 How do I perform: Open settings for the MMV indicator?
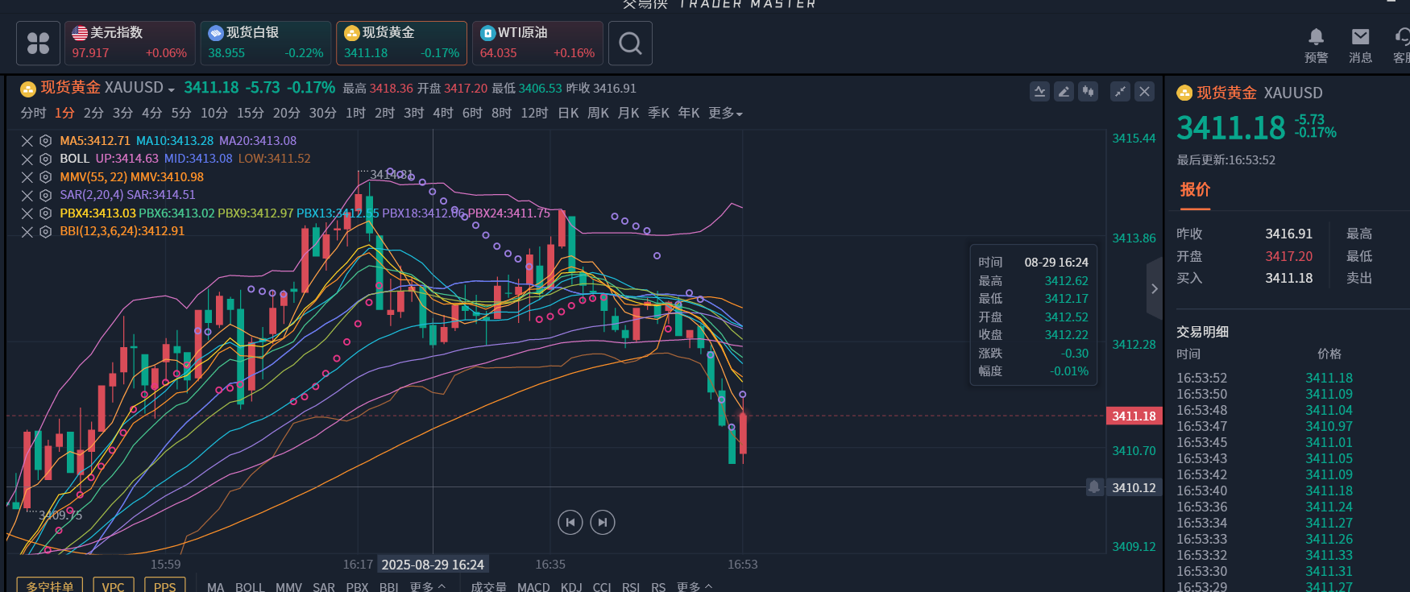[46, 177]
